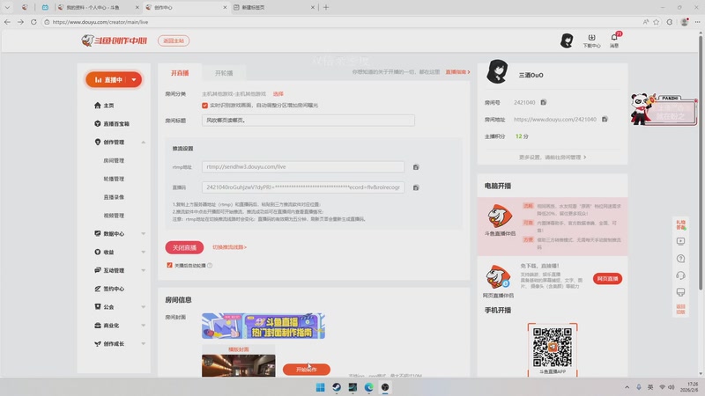Expand the 互动管理 section

point(144,270)
